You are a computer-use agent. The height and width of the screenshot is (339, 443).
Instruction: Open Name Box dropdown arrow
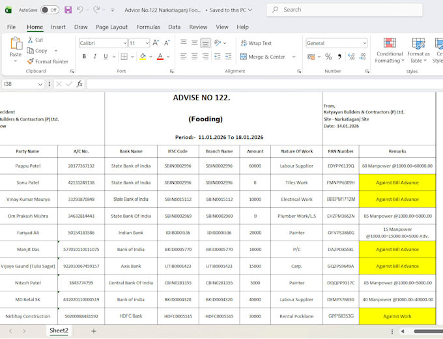(40, 84)
